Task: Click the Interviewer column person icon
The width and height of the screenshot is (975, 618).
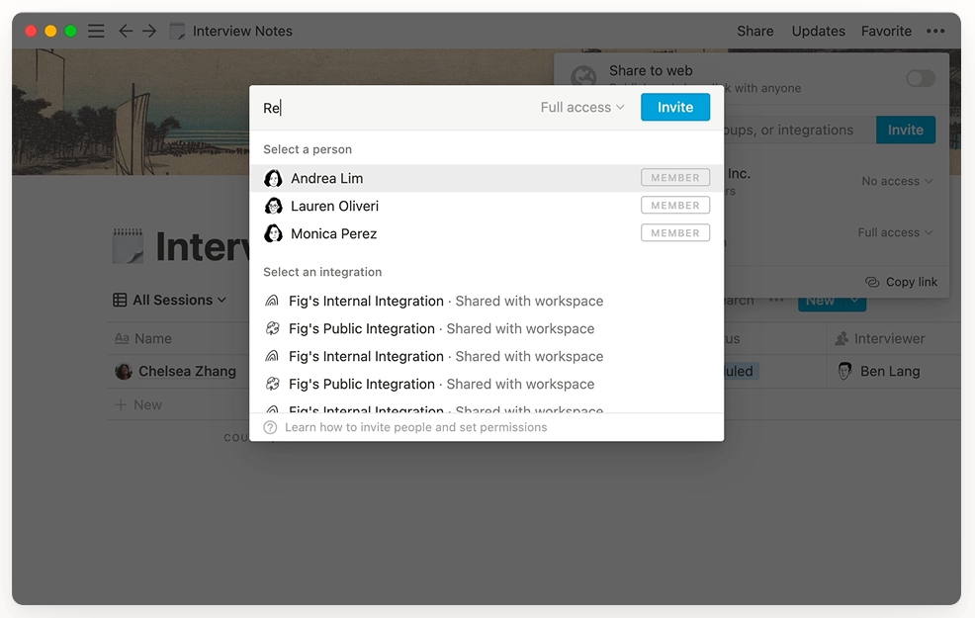Action: coord(842,339)
